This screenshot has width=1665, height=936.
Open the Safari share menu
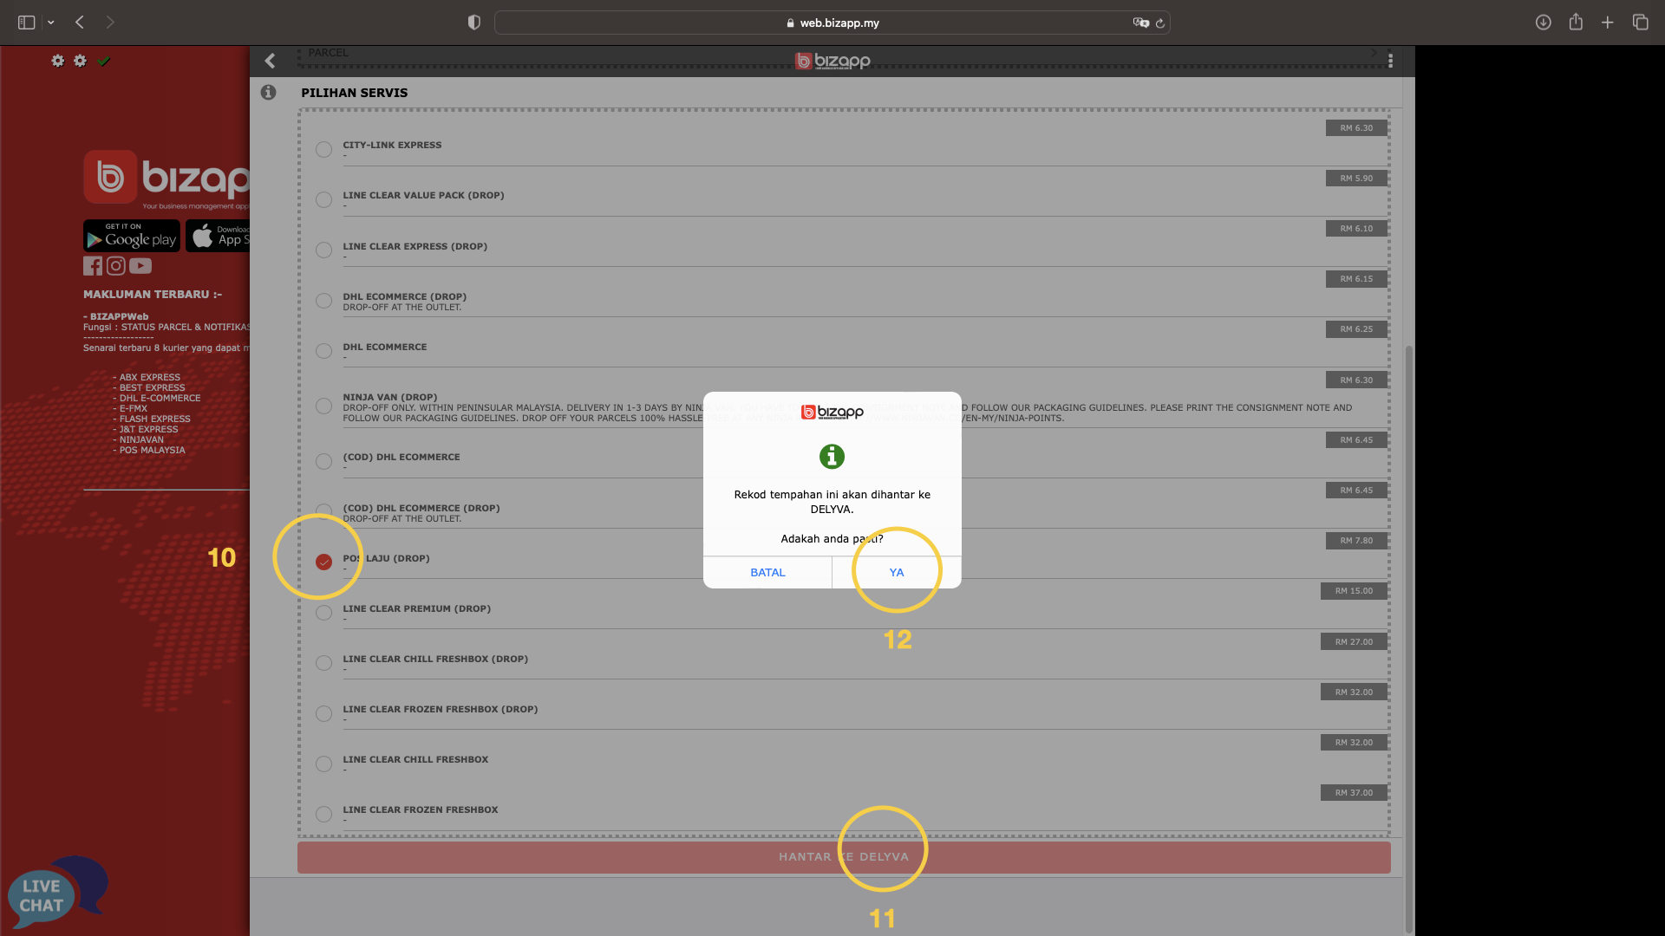[1576, 23]
